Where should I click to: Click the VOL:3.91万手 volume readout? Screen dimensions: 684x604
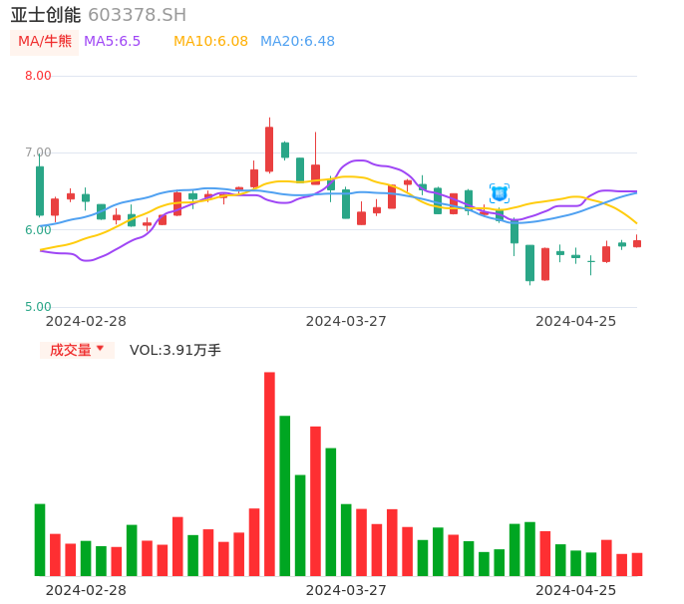pos(175,350)
